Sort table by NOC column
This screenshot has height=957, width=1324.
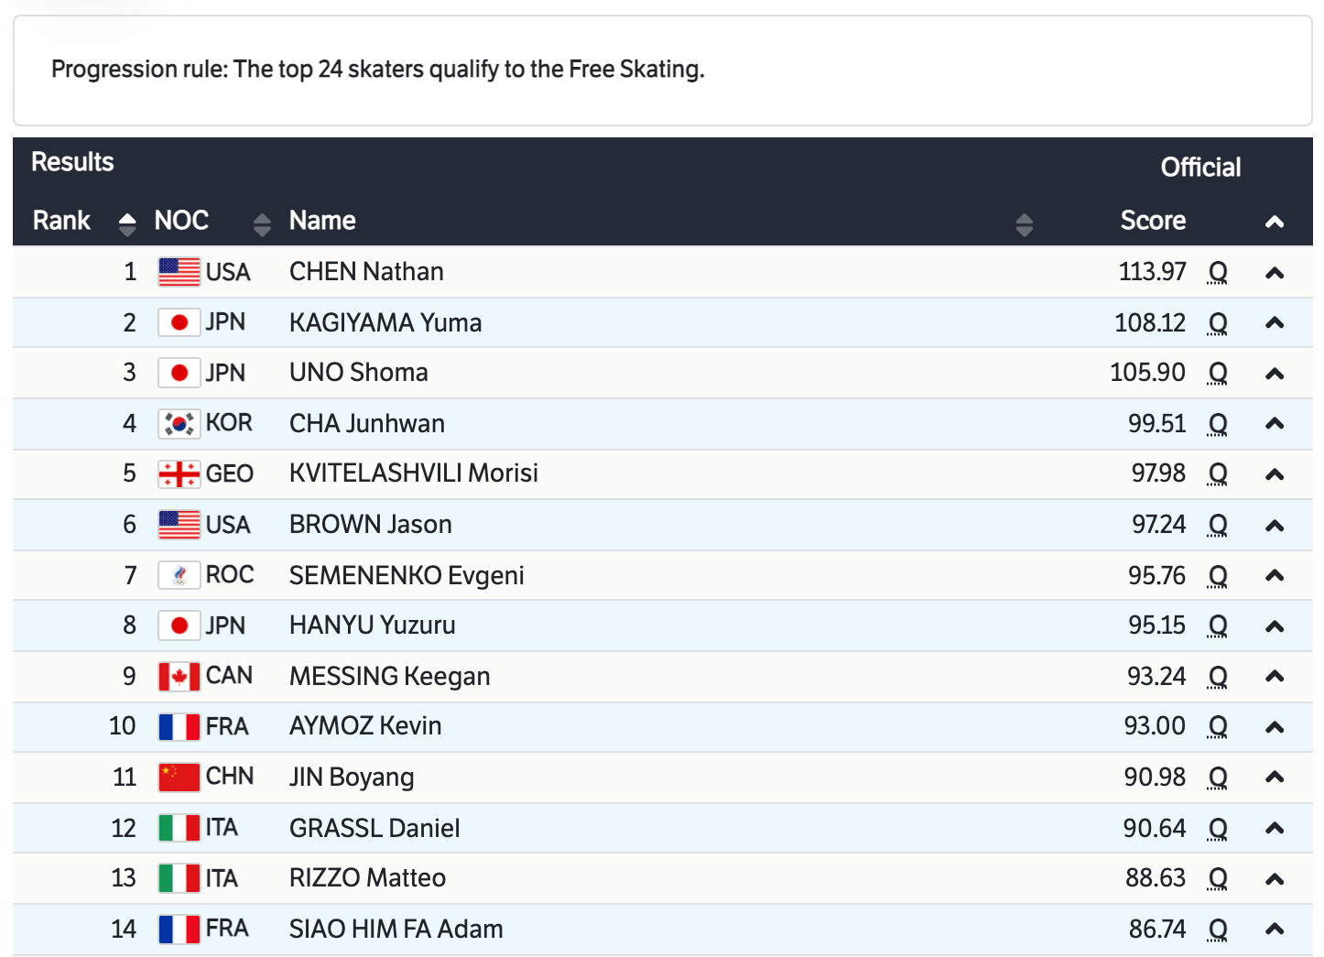tap(262, 223)
